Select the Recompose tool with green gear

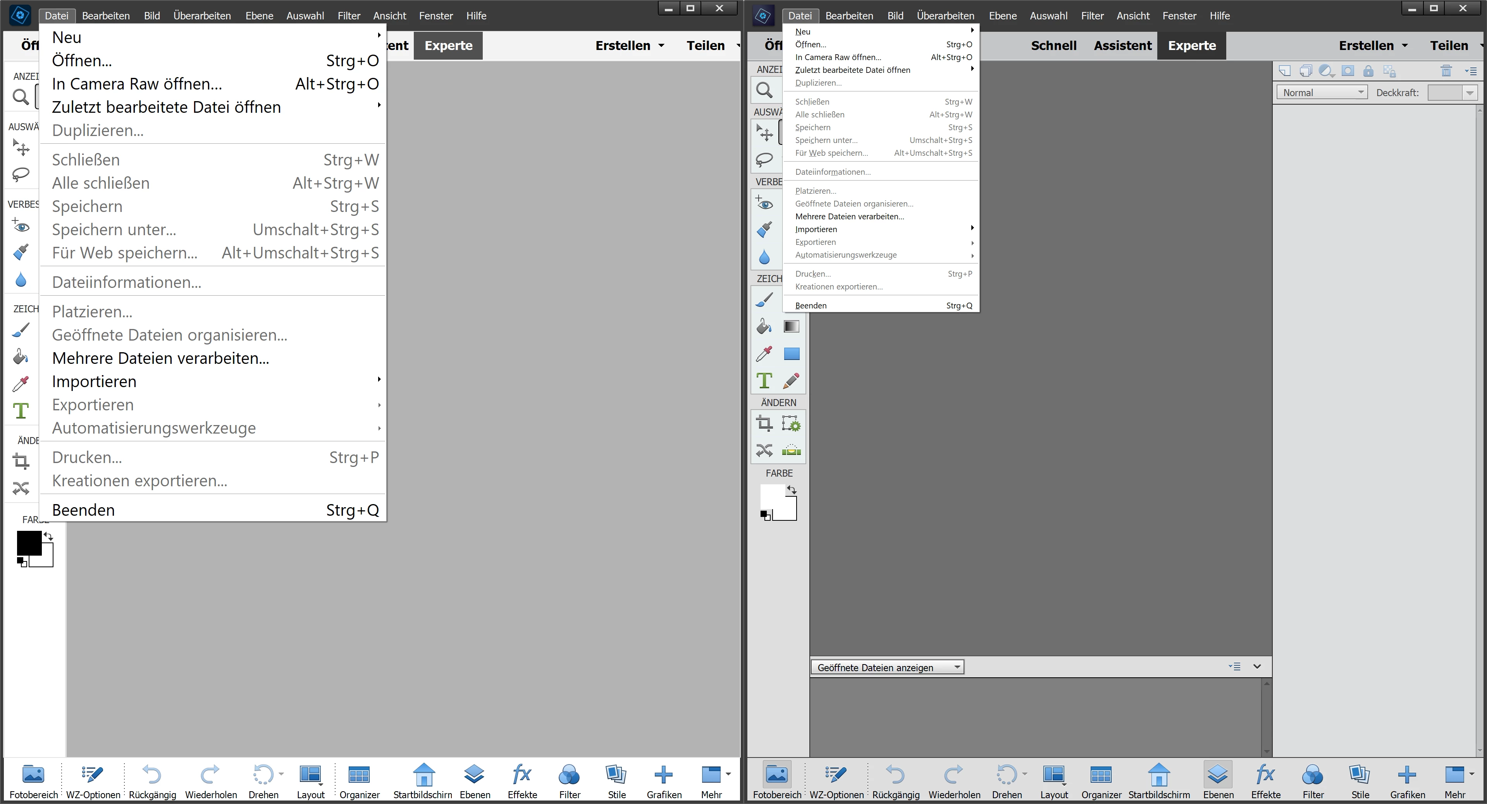pos(792,424)
